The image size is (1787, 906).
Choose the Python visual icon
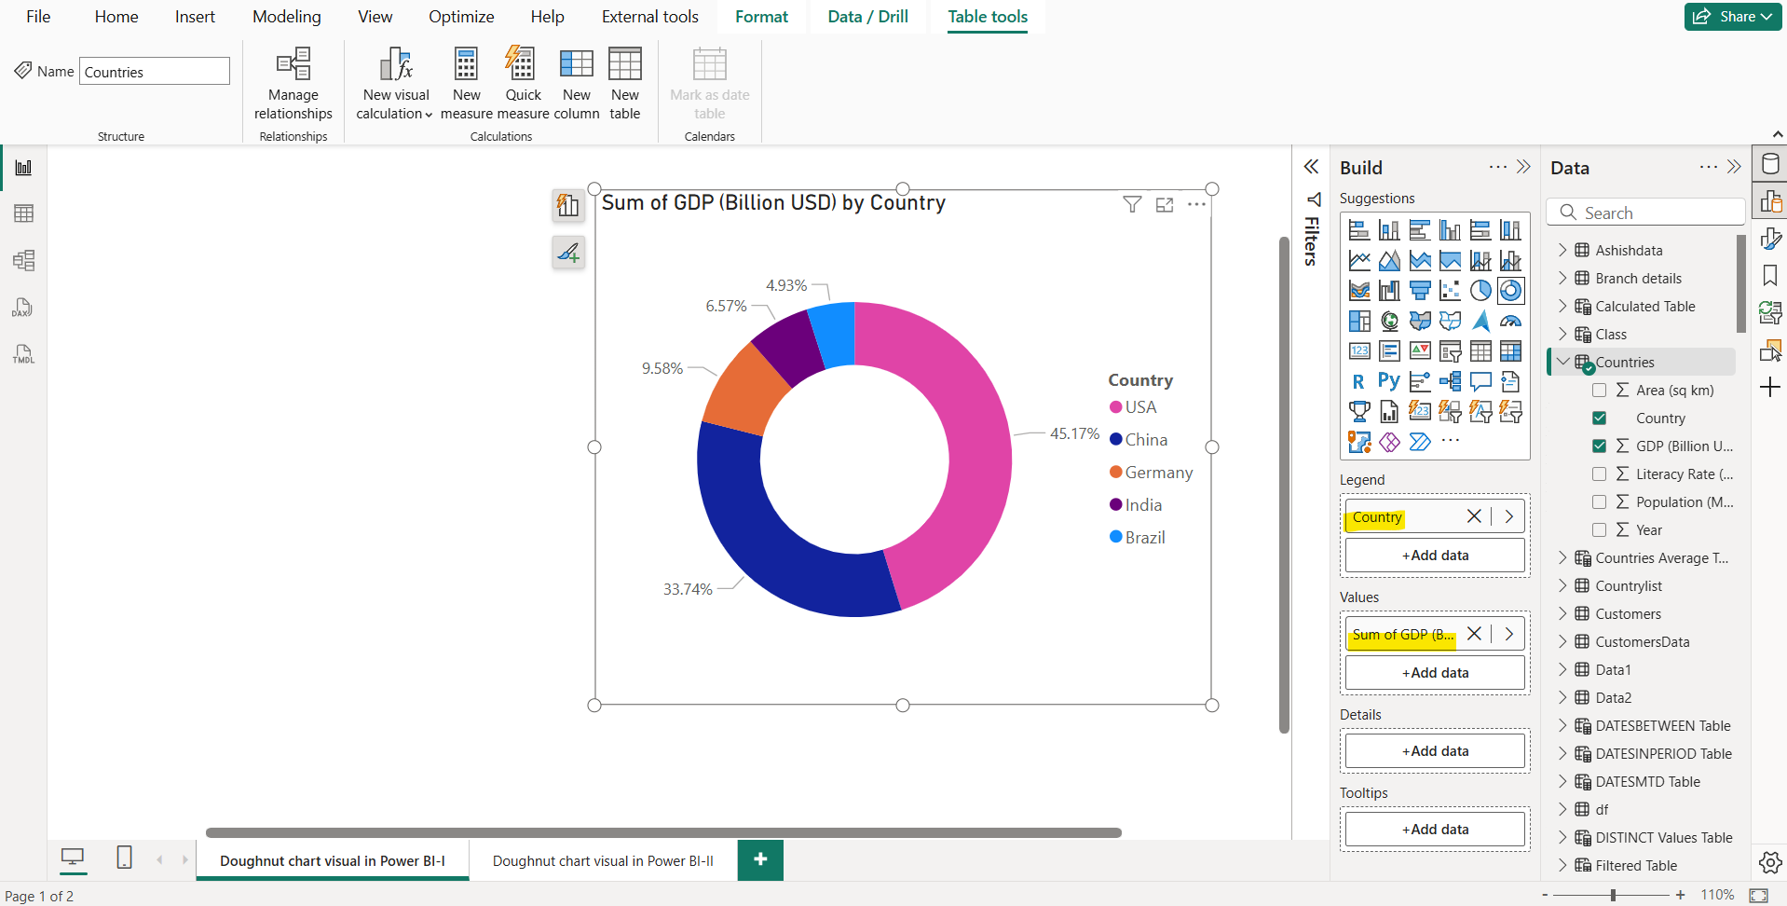pyautogui.click(x=1389, y=381)
